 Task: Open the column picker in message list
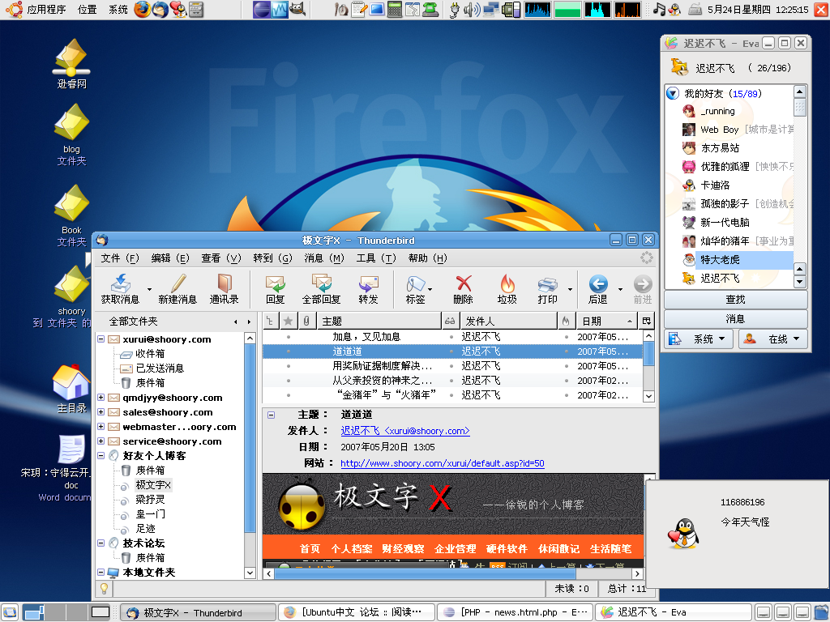coord(646,321)
